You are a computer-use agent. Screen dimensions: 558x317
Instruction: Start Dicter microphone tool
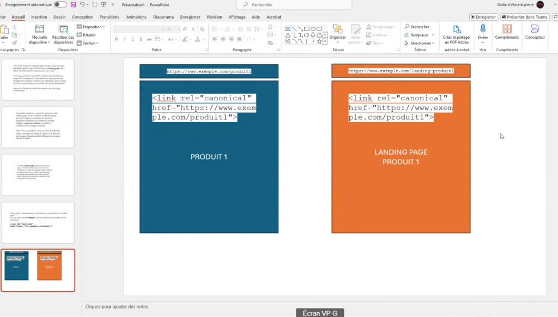(x=482, y=32)
